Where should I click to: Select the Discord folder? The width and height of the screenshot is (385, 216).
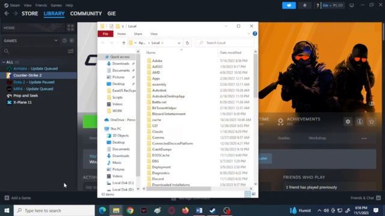158,179
